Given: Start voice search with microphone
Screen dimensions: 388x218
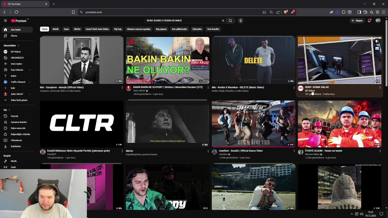Looking at the screenshot, I should (241, 21).
